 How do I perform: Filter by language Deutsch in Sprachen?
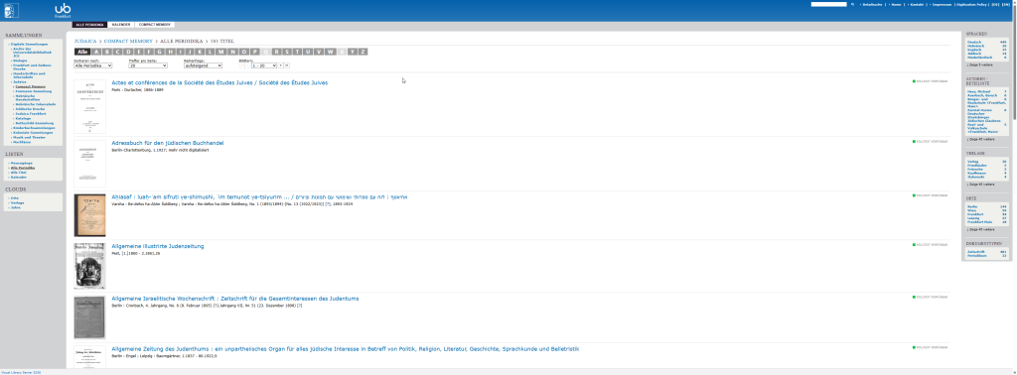tap(973, 42)
